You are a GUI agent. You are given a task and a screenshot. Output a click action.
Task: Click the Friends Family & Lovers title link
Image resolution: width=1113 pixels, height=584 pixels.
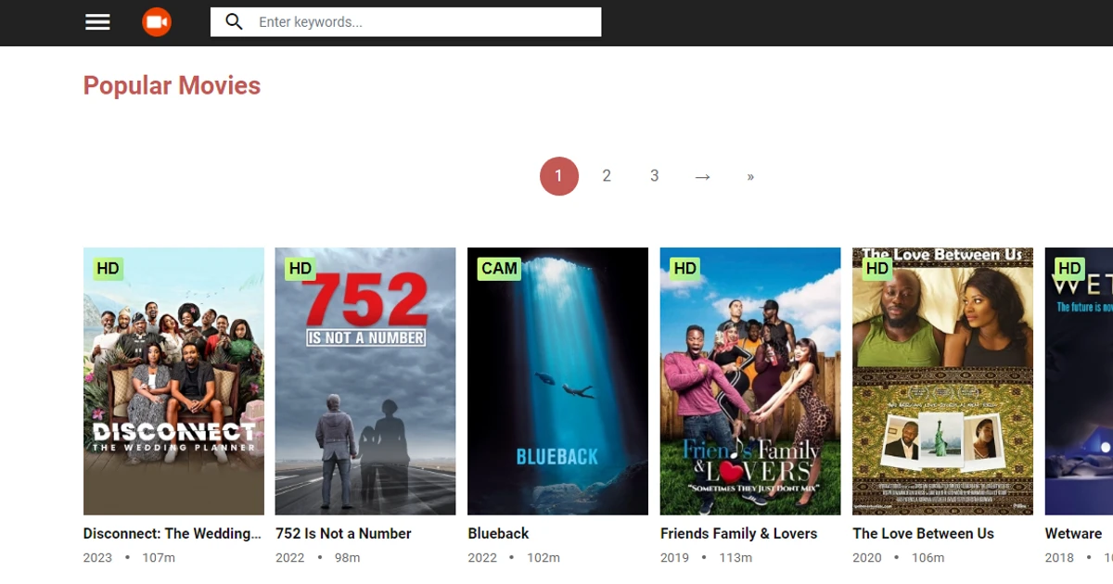738,534
